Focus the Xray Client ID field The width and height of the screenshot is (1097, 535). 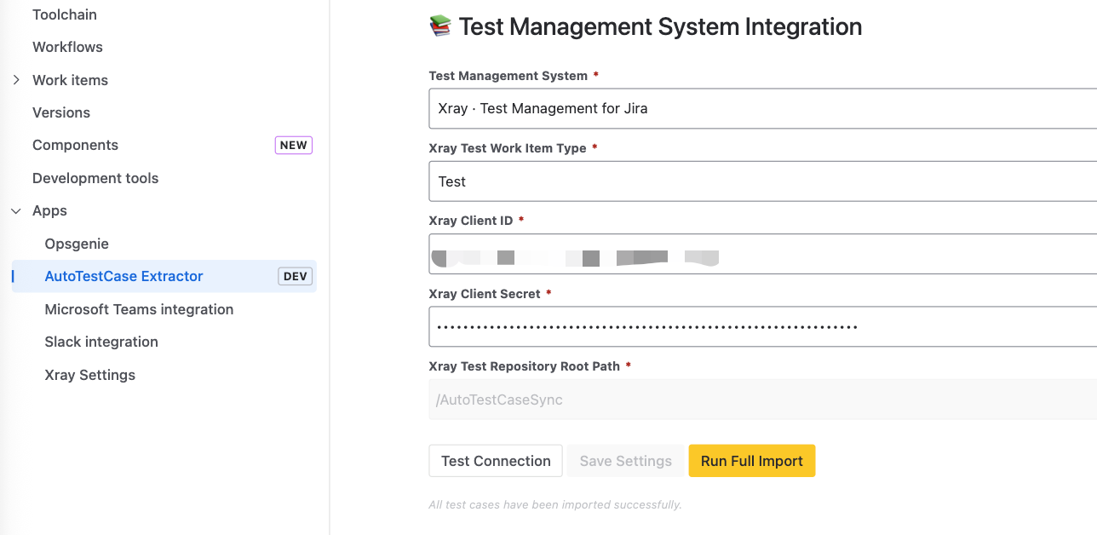click(762, 254)
